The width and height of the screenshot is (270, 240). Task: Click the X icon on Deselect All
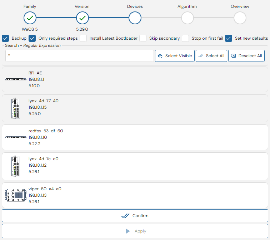233,56
